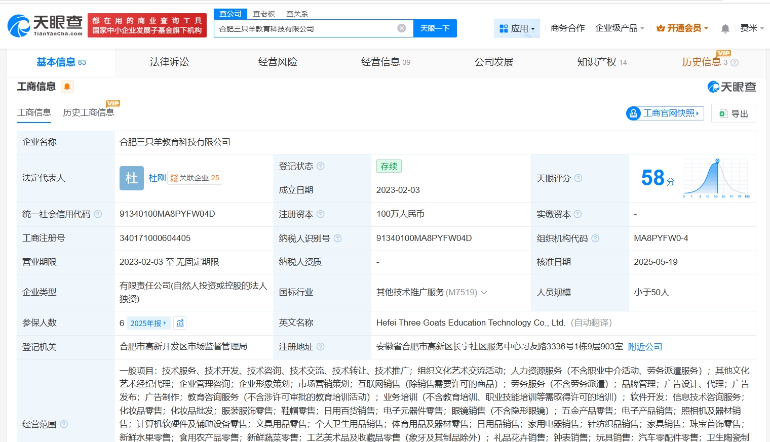Open the 2025年报 annual report tag

click(148, 323)
